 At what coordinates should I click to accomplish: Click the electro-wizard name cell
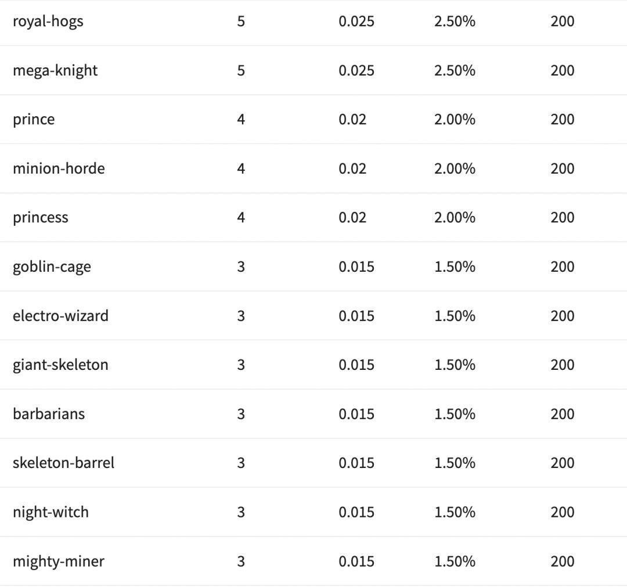(60, 316)
